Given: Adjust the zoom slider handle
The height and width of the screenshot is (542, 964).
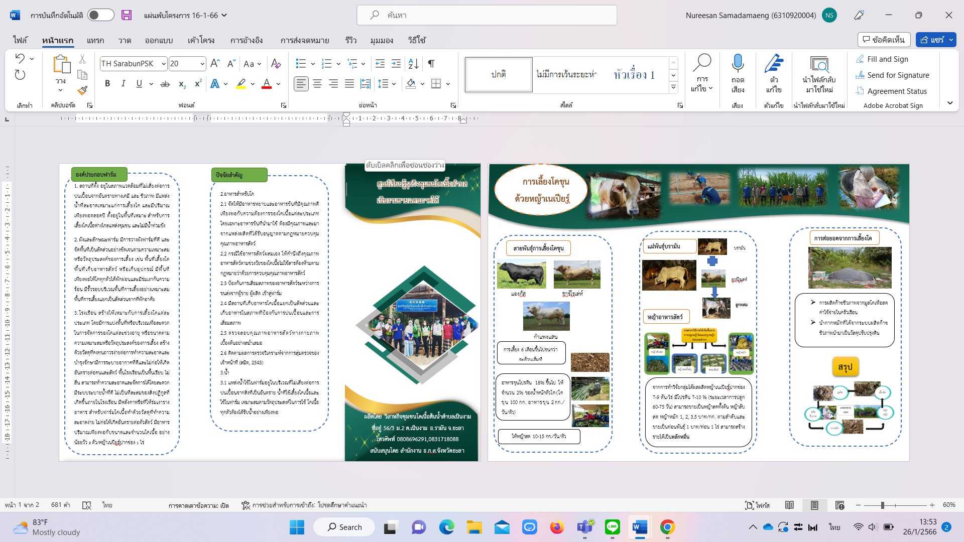Looking at the screenshot, I should [882, 505].
